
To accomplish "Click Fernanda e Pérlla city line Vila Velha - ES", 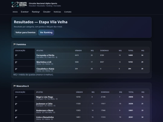I will pyautogui.click(x=47, y=57).
